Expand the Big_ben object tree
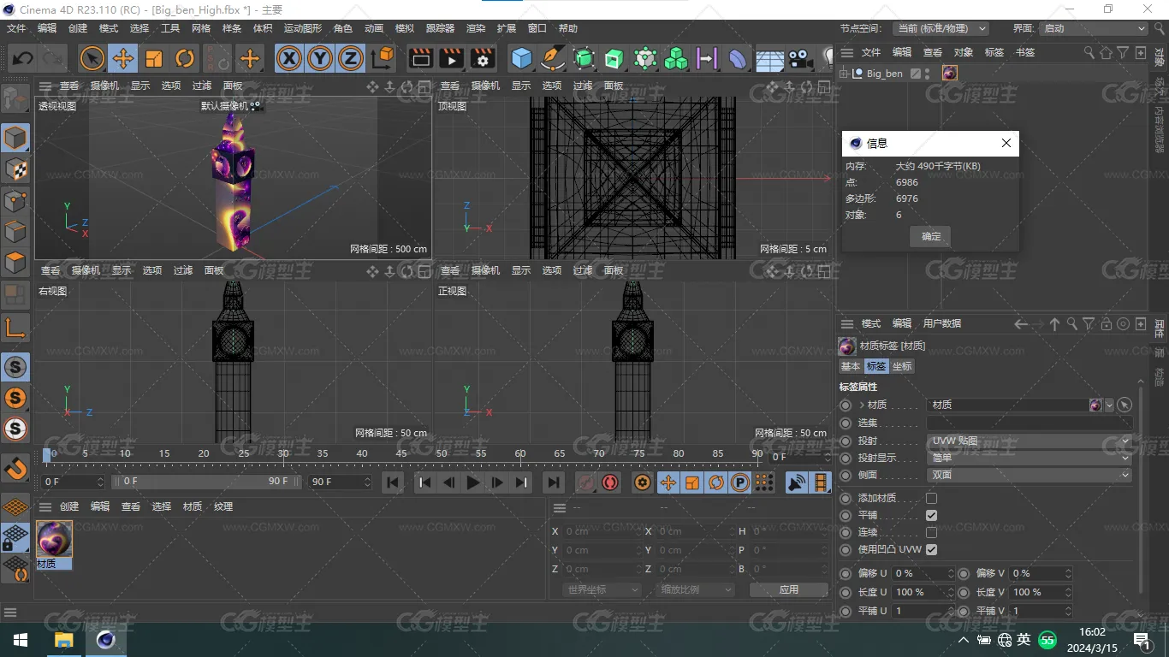 (x=844, y=74)
